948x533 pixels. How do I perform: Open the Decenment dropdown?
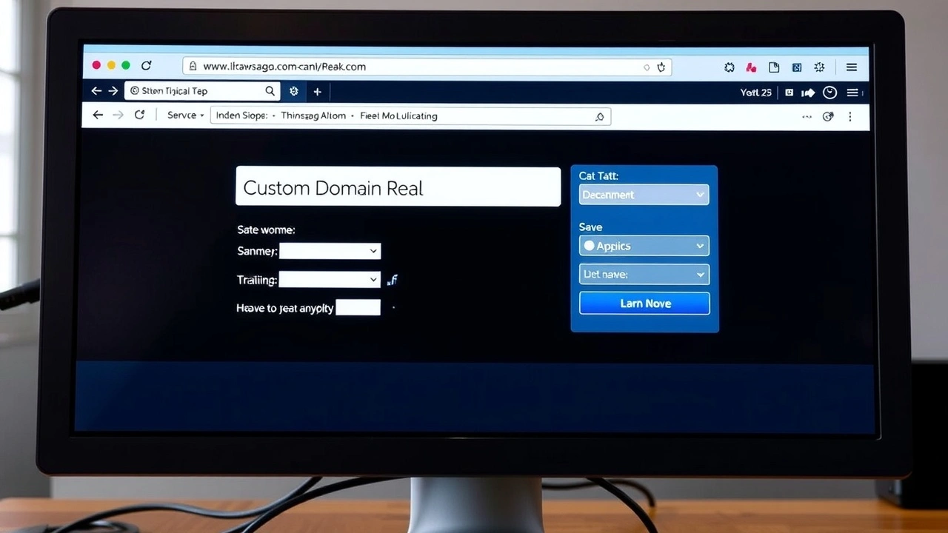(x=644, y=195)
